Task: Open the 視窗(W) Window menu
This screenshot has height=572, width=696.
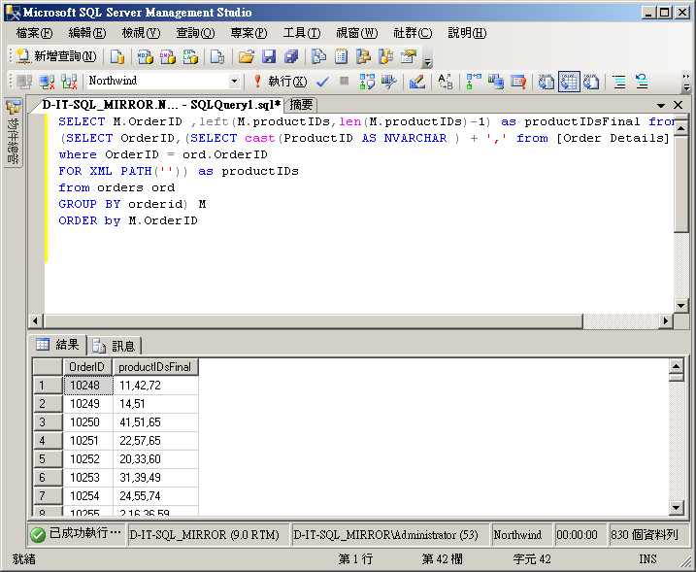Action: [x=357, y=33]
